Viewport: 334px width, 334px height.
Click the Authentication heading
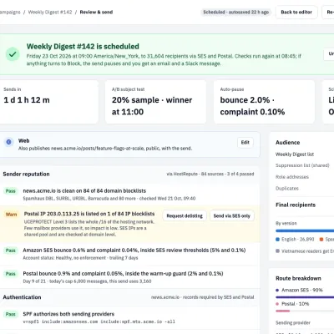click(x=22, y=297)
